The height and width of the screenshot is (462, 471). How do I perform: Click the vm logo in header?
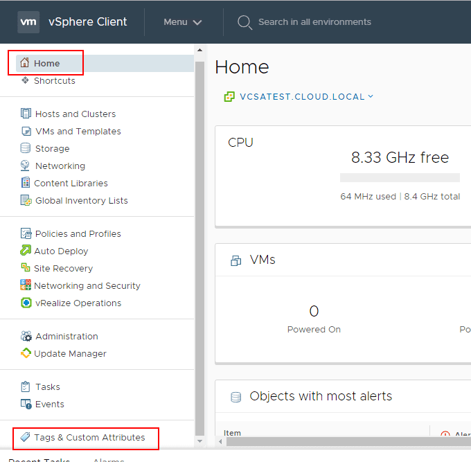click(x=28, y=21)
